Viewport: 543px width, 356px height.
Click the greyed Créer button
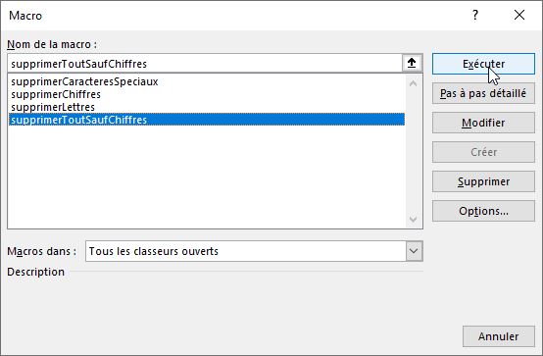[483, 152]
